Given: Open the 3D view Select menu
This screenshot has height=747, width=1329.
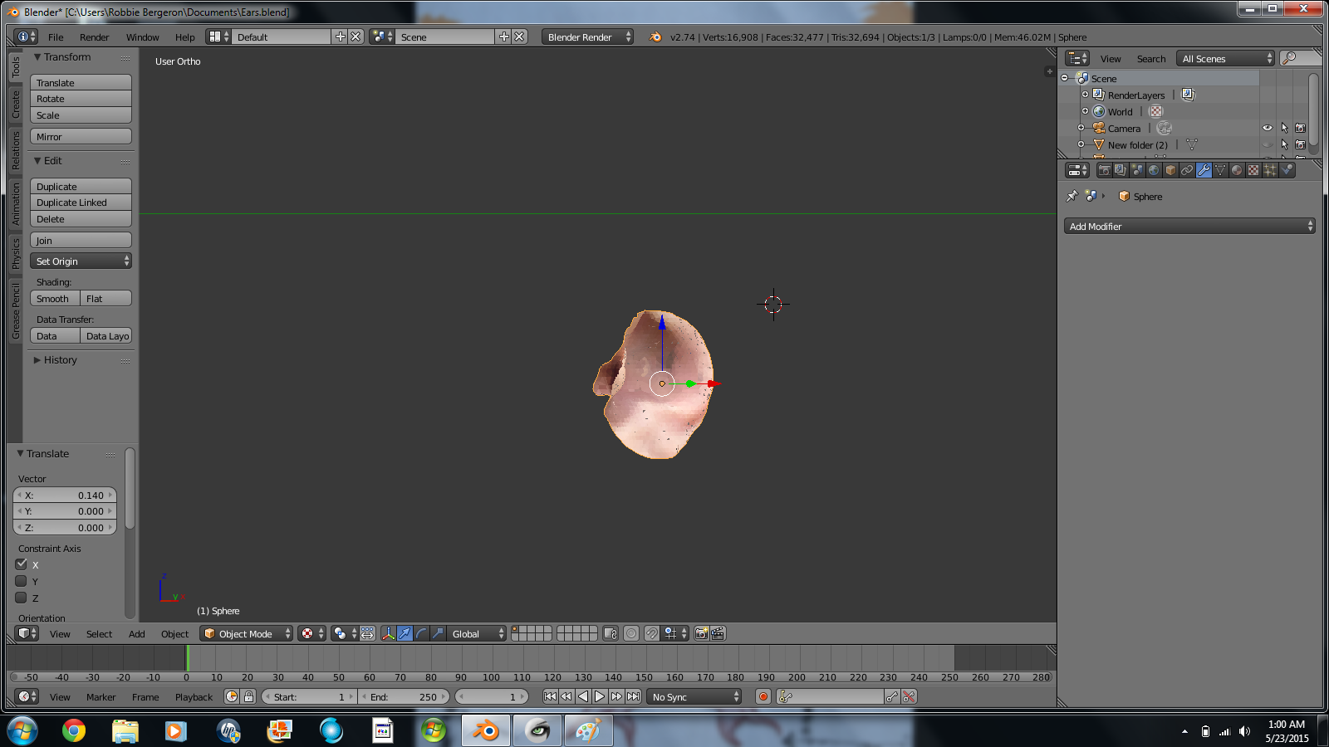Looking at the screenshot, I should pos(99,633).
